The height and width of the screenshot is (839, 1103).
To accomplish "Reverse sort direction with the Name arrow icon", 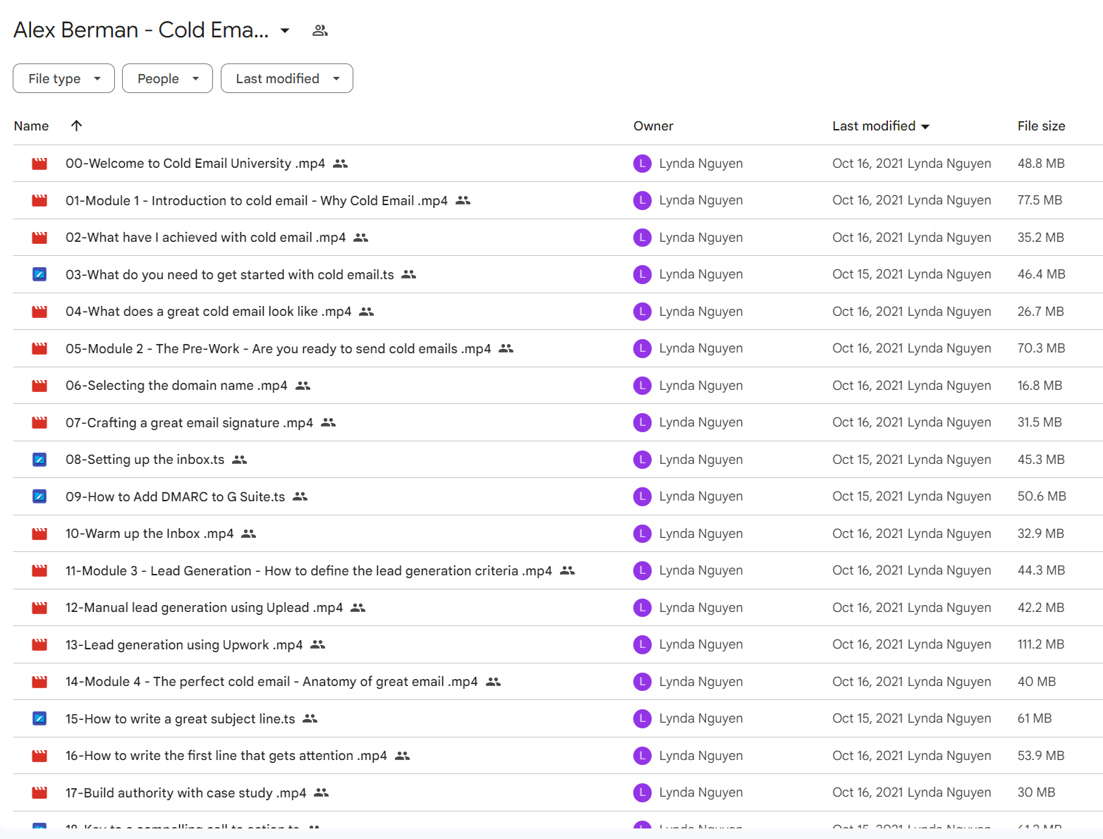I will (77, 125).
